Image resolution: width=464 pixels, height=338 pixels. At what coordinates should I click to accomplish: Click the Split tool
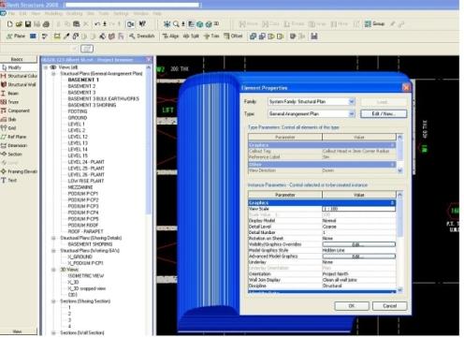191,37
